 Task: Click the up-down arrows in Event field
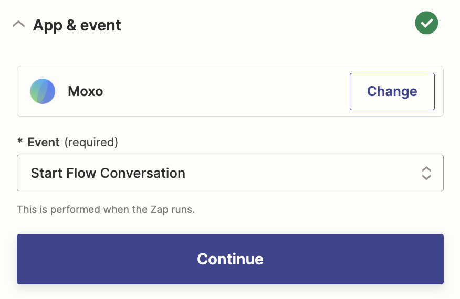pos(426,173)
